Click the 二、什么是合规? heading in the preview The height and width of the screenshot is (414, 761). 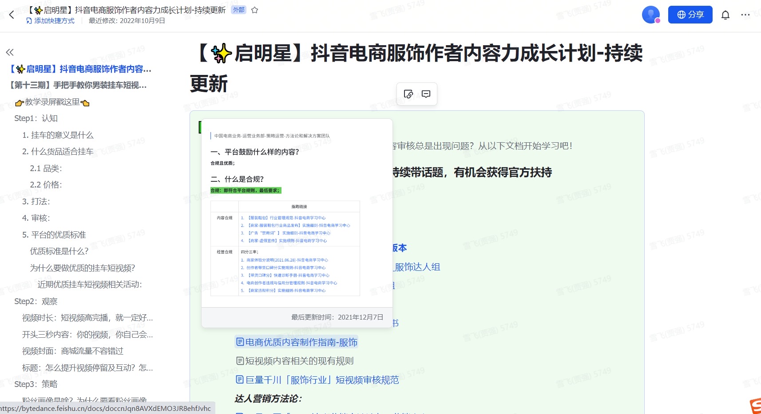point(237,179)
